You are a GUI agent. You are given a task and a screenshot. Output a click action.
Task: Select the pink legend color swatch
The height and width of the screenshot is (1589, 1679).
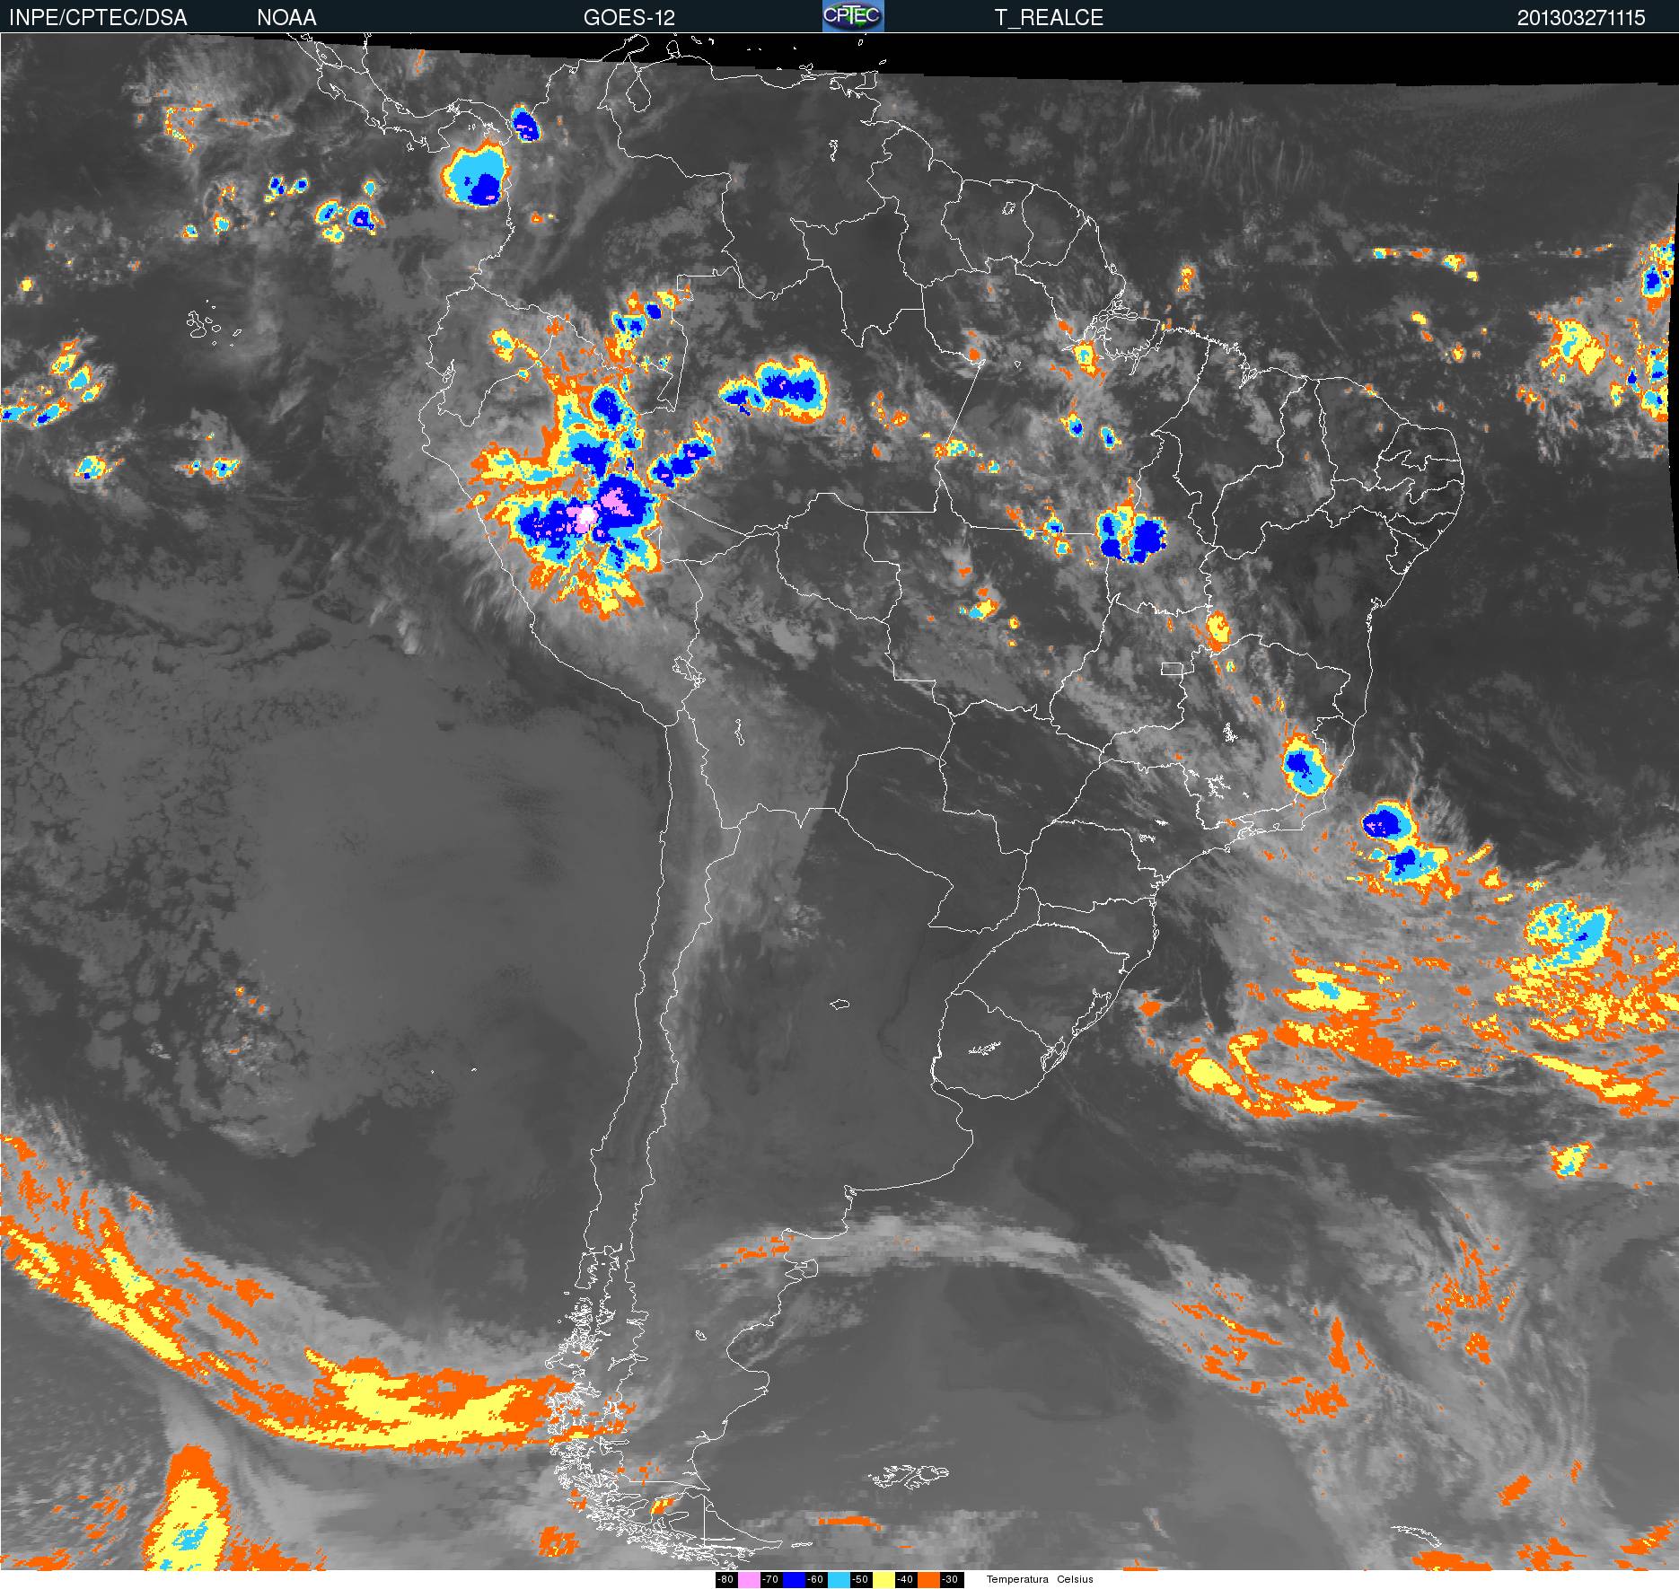tap(749, 1580)
